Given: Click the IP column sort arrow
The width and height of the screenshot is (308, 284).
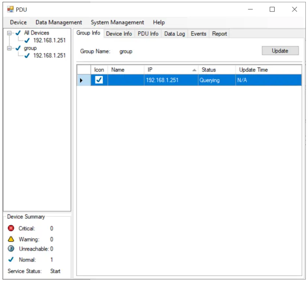Looking at the screenshot, I should 194,70.
